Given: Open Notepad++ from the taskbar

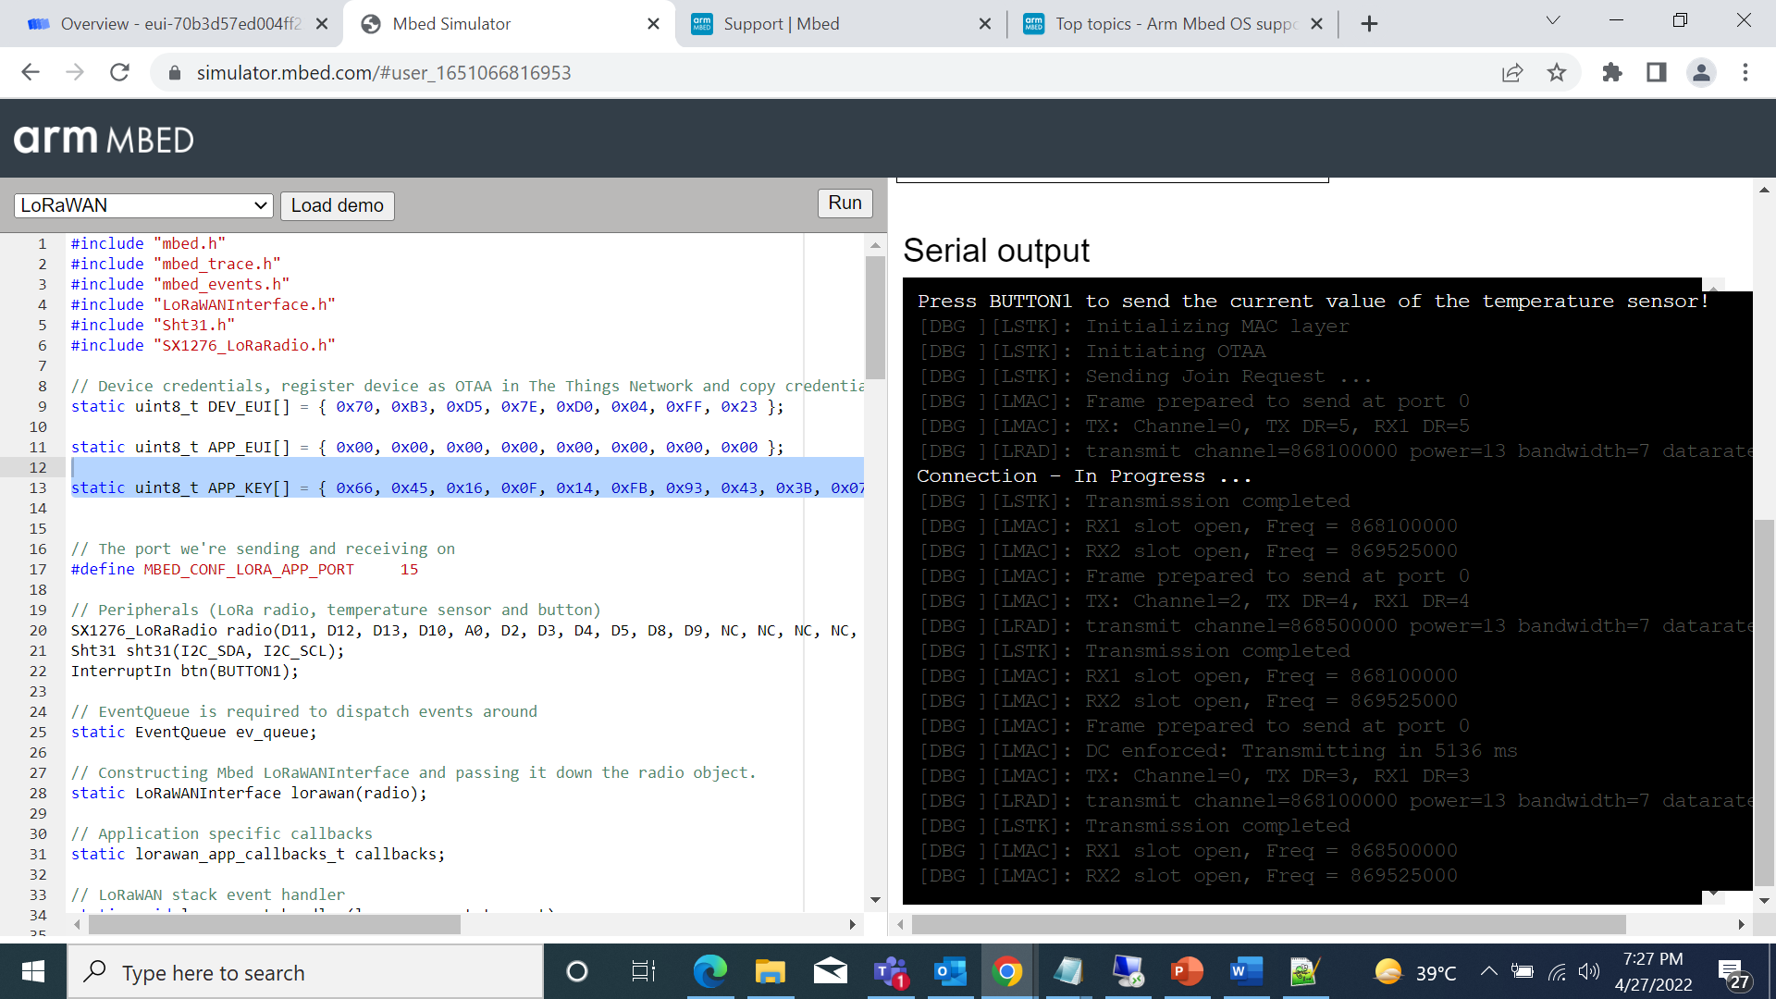Looking at the screenshot, I should click(x=1304, y=972).
